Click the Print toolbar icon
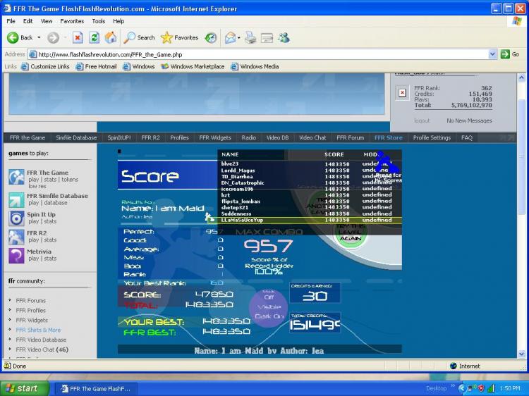The width and height of the screenshot is (529, 396). pos(251,37)
